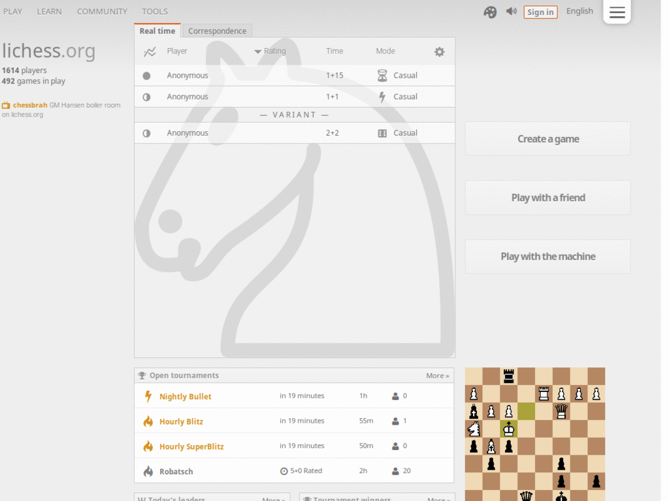Viewport: 669px width, 501px height.
Task: Click the player count icon in the Hourly SuperBlitz row
Action: click(395, 446)
